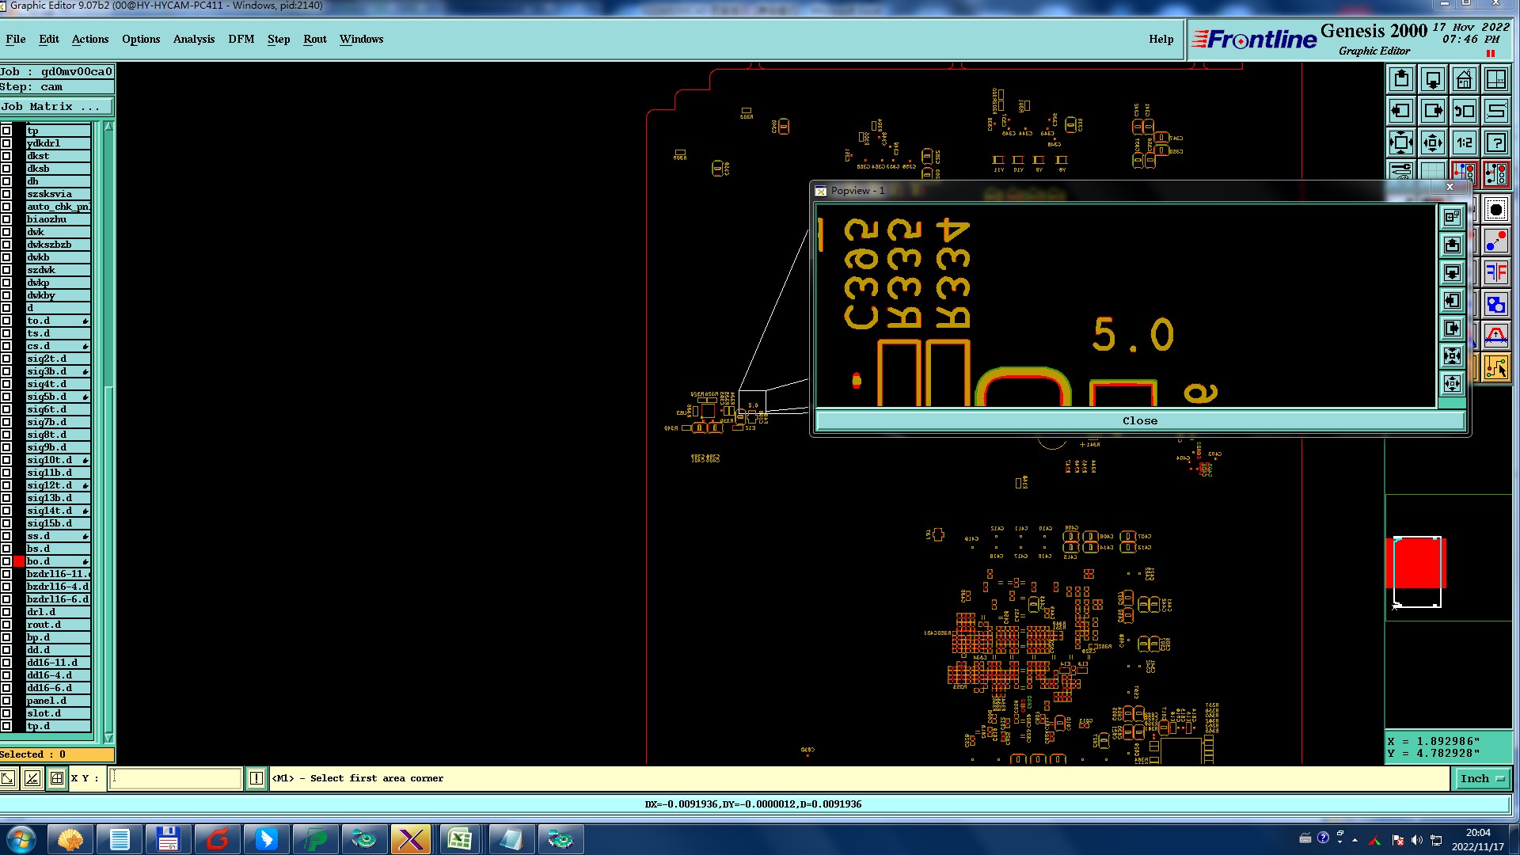Viewport: 1520px width, 855px height.
Task: Open the Analysis menu
Action: click(x=193, y=39)
